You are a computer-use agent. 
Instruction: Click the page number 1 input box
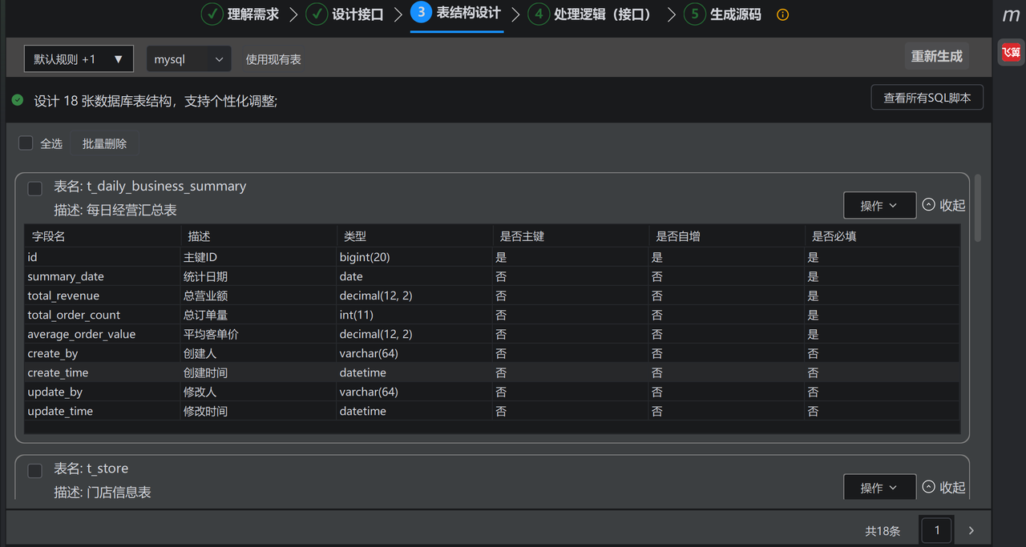(937, 530)
